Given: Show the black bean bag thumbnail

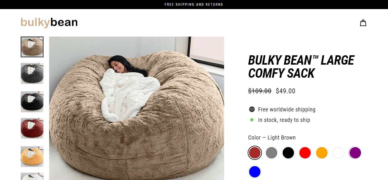Looking at the screenshot, I should [32, 102].
